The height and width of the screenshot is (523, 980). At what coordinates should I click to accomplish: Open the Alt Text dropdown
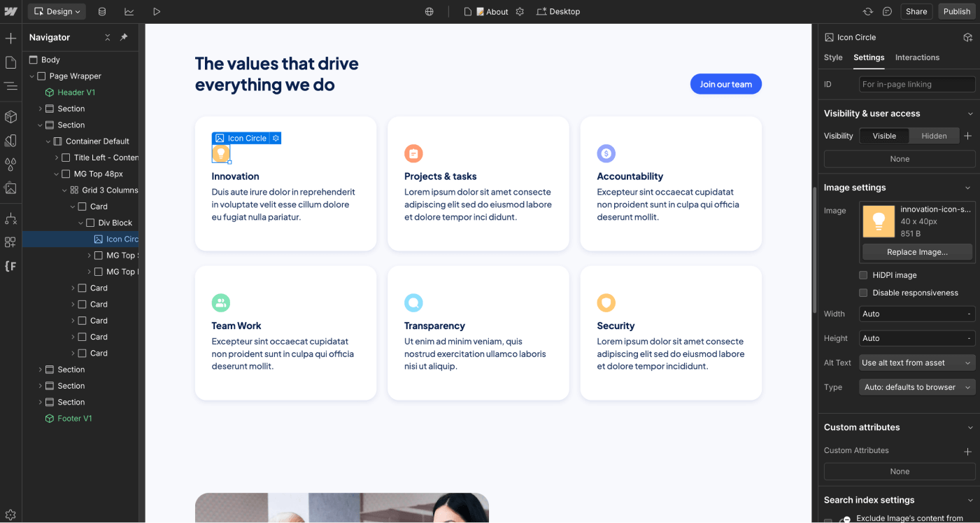917,363
